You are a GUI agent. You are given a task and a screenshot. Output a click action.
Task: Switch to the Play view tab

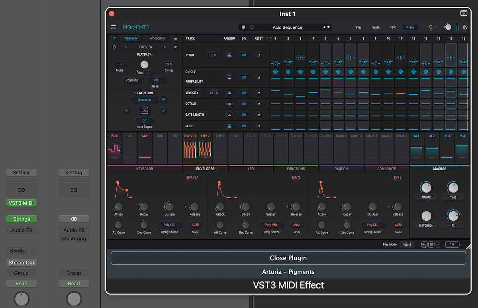click(x=358, y=27)
